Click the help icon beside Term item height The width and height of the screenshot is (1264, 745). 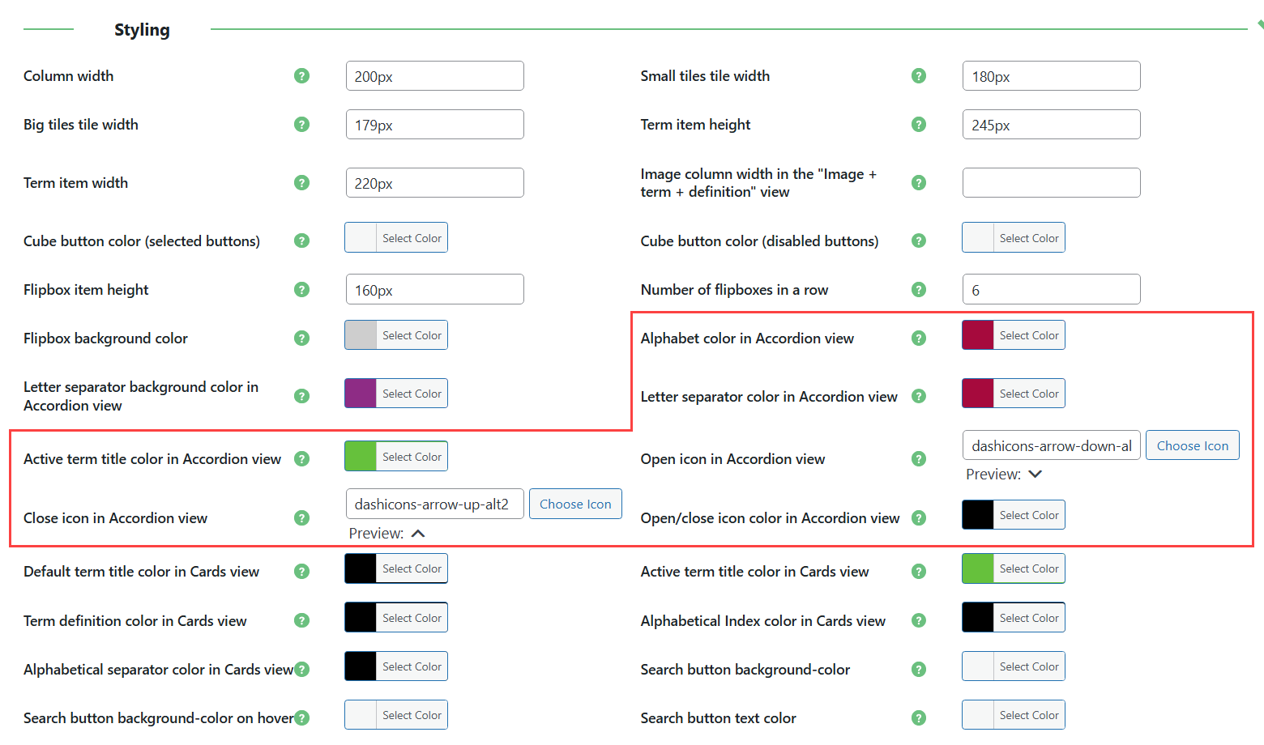(919, 124)
